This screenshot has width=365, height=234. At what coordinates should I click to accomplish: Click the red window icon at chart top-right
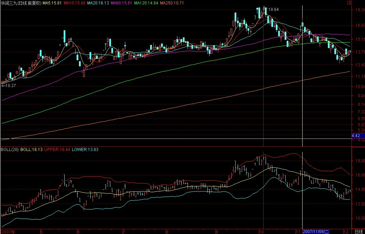click(349, 2)
